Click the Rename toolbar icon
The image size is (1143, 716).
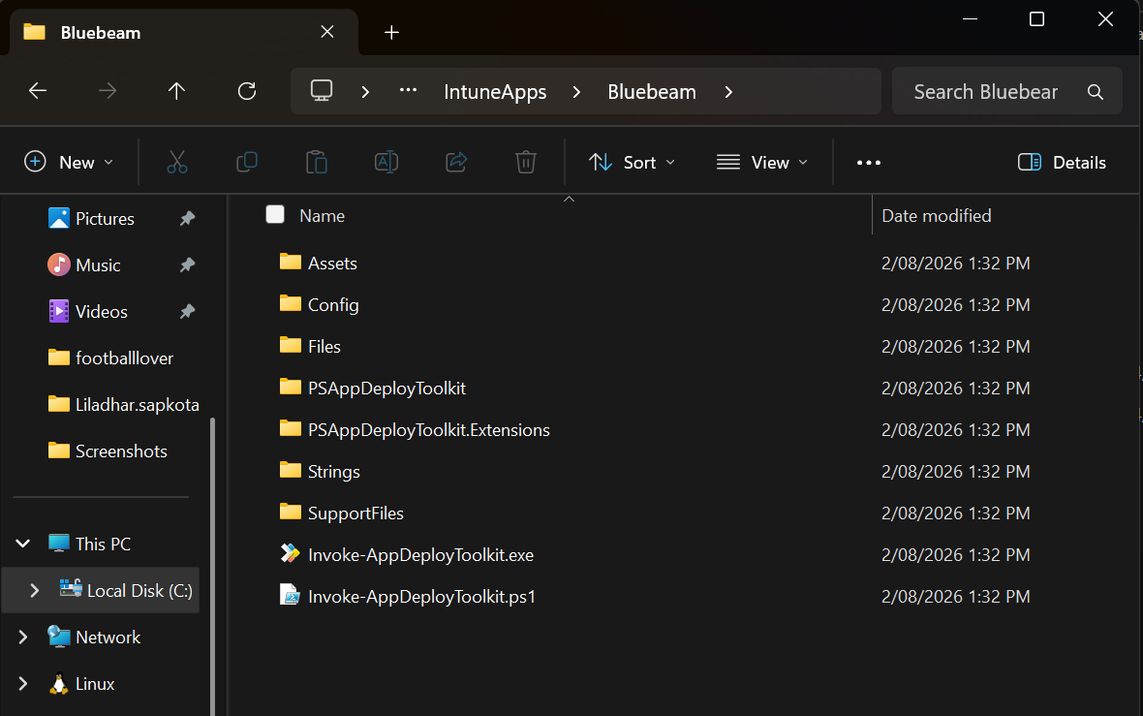pos(386,162)
